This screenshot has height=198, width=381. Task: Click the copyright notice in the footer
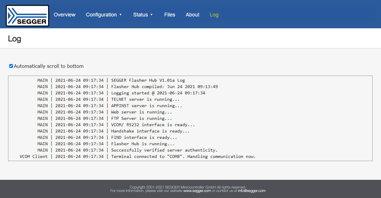188,187
